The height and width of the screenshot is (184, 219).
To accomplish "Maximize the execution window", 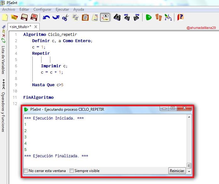I will pos(173,108).
